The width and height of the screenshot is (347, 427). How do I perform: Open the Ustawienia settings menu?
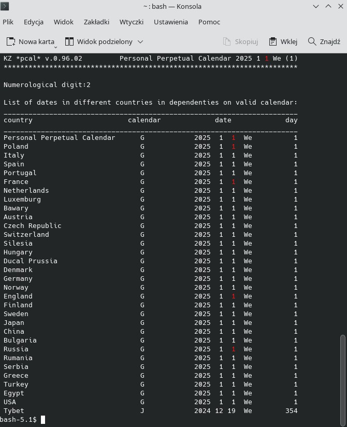coord(171,22)
